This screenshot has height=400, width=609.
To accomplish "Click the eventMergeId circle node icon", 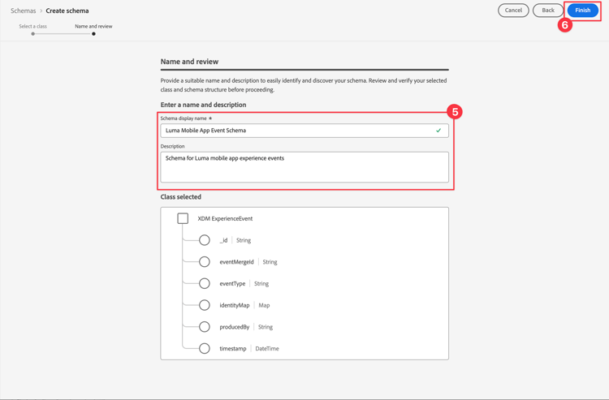I will [x=205, y=262].
